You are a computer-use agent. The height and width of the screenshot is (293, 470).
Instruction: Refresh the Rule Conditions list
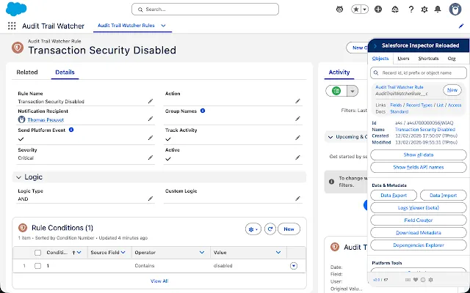270,229
